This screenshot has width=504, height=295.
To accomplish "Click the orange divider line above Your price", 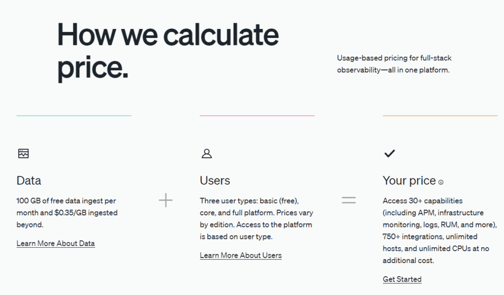I will click(440, 116).
